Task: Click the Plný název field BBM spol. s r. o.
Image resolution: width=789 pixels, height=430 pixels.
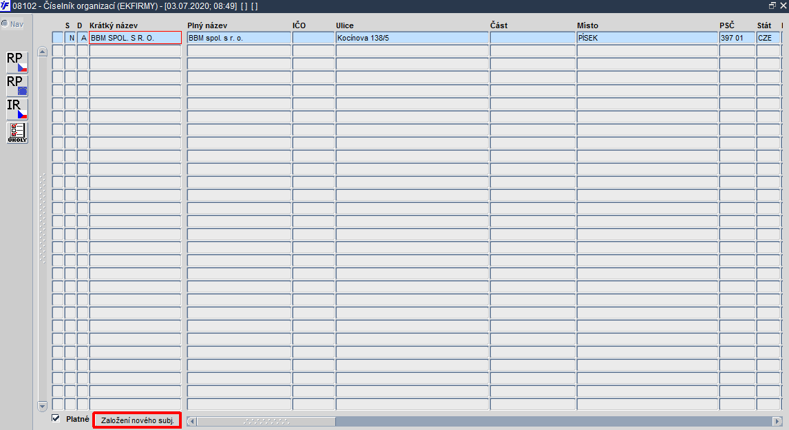Action: (x=239, y=38)
